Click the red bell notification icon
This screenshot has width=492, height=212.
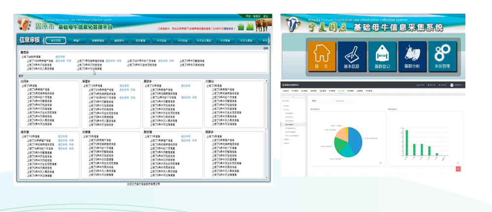[x=458, y=169]
